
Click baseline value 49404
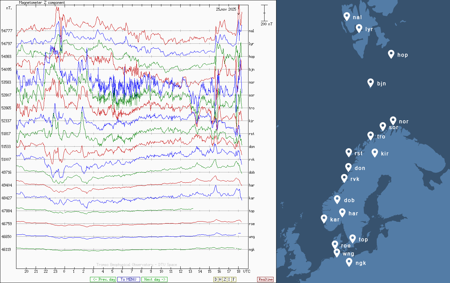(6, 185)
